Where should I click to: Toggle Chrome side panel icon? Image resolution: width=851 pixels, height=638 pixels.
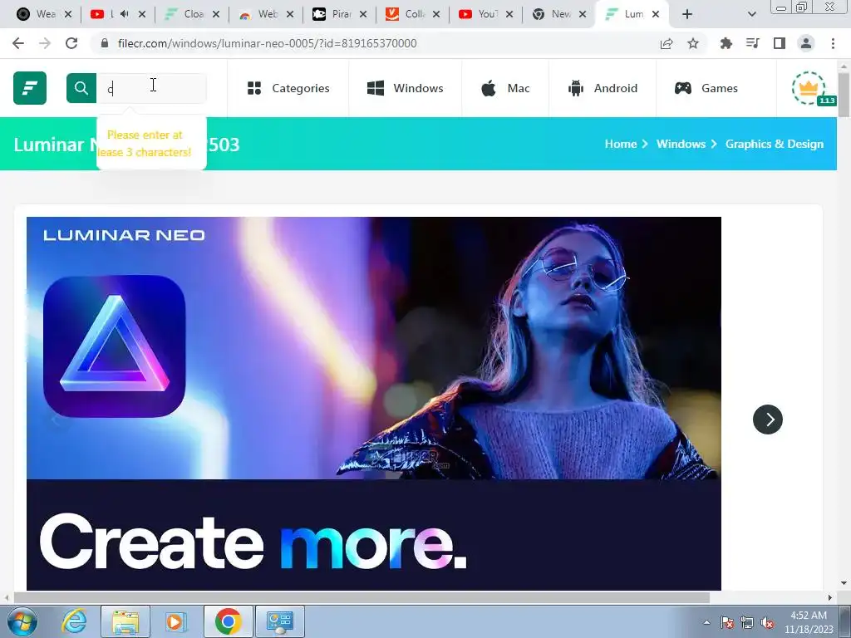click(x=780, y=43)
